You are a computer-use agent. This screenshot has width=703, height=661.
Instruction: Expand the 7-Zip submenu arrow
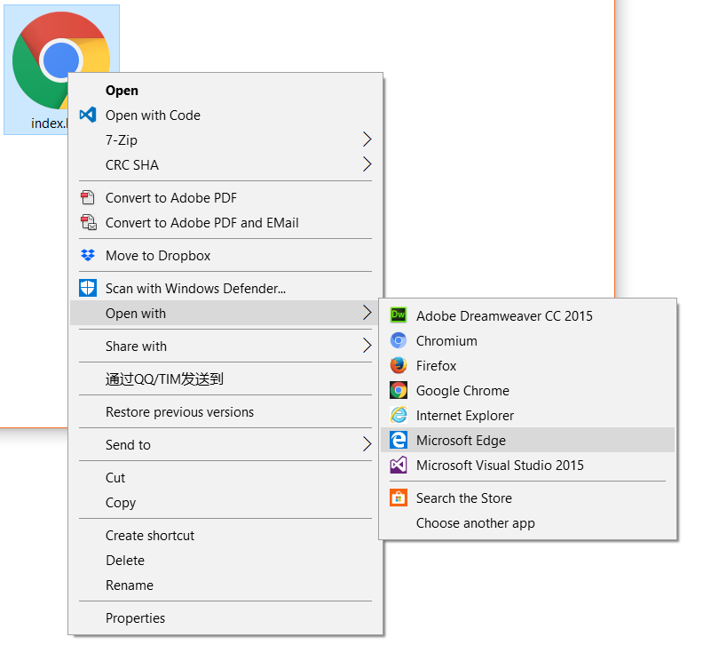tap(367, 139)
